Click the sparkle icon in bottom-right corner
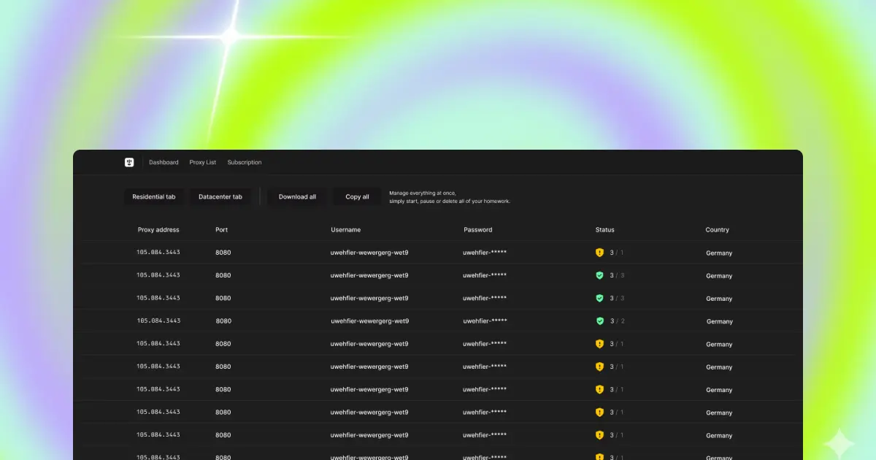 point(839,444)
